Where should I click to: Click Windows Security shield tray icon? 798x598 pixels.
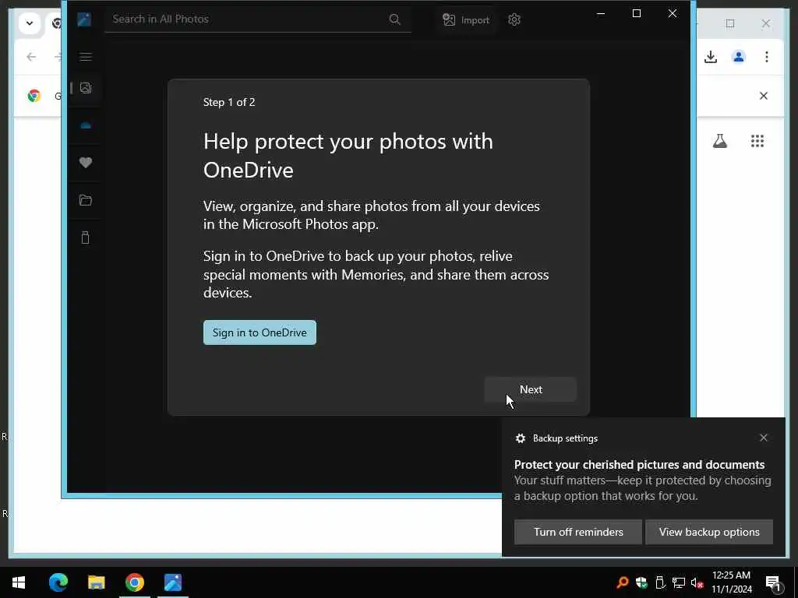point(641,582)
